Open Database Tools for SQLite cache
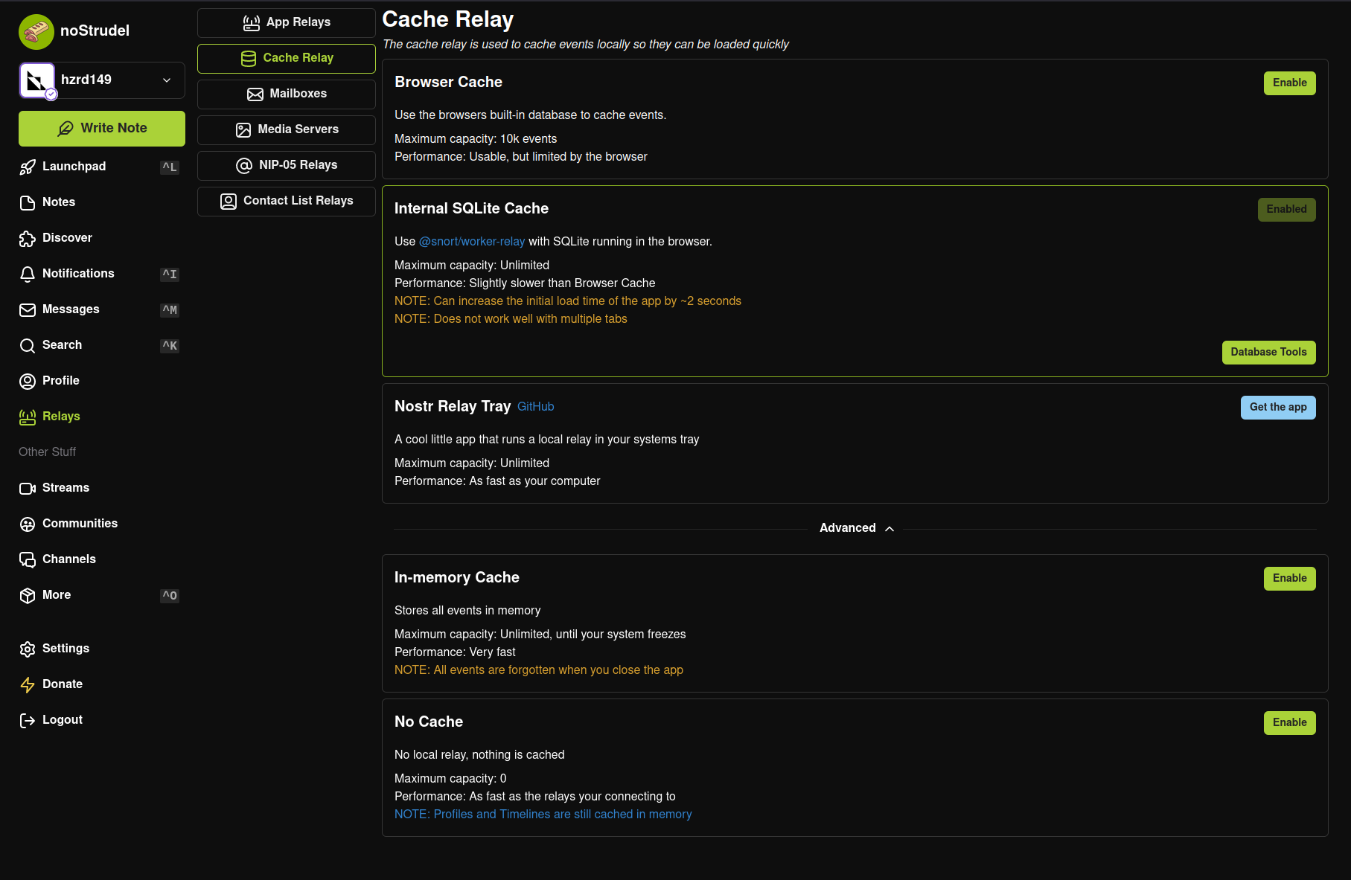Image resolution: width=1351 pixels, height=880 pixels. [x=1268, y=353]
